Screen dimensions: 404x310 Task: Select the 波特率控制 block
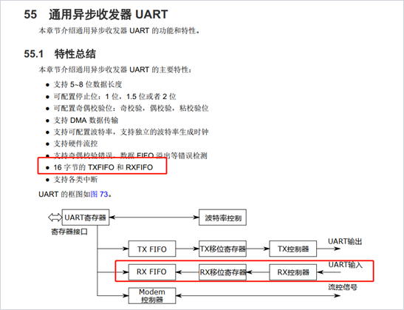222,218
